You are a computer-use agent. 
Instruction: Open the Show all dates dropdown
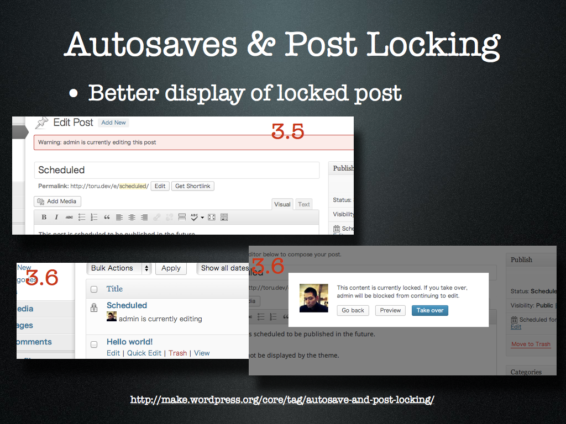click(223, 268)
